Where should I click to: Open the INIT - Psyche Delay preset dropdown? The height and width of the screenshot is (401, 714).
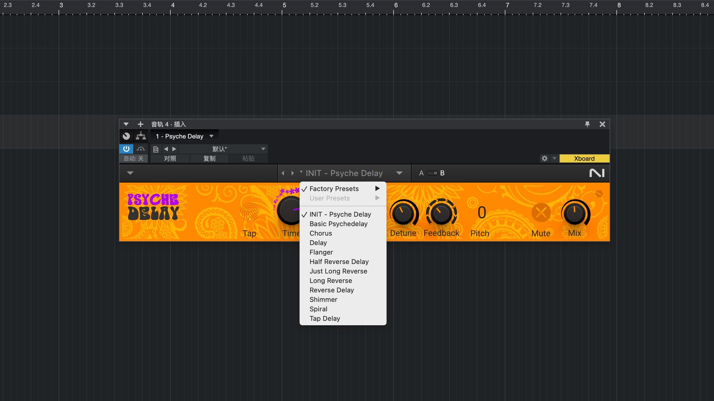(399, 173)
